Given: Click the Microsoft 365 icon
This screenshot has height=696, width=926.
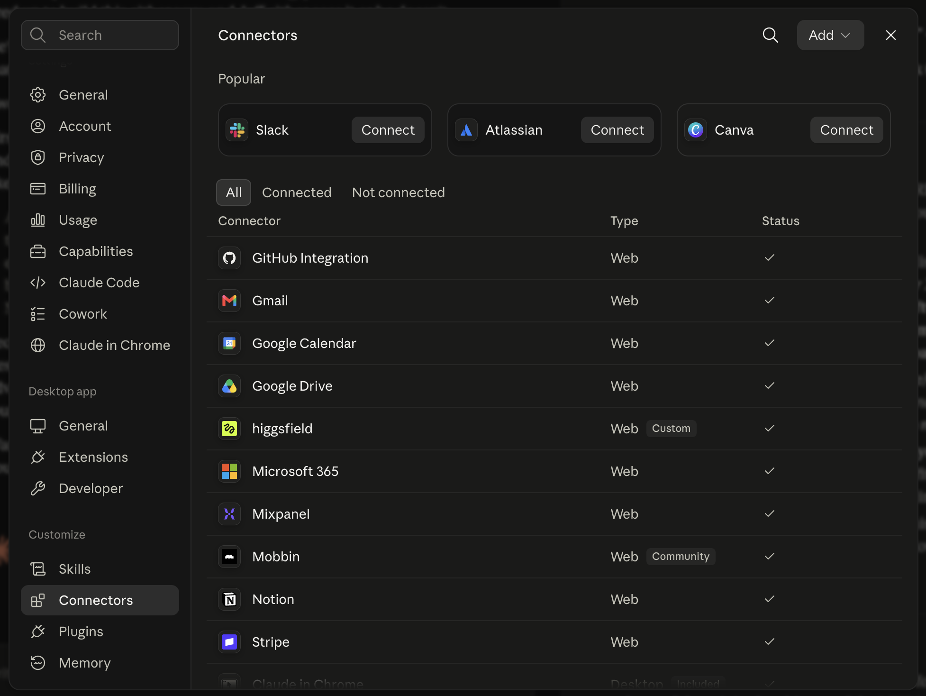Looking at the screenshot, I should (229, 471).
